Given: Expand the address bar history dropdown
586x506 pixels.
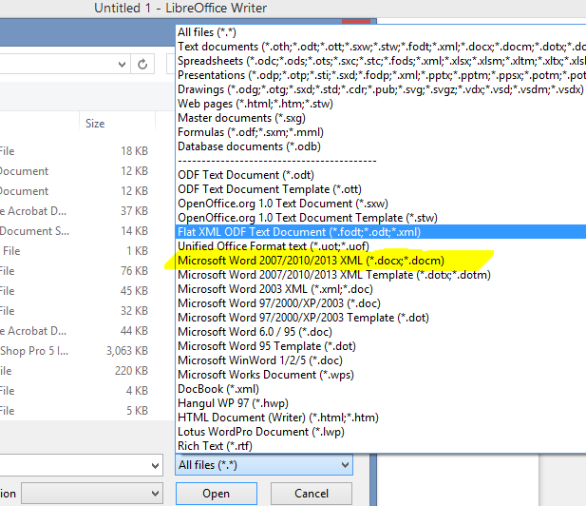Looking at the screenshot, I should point(122,65).
